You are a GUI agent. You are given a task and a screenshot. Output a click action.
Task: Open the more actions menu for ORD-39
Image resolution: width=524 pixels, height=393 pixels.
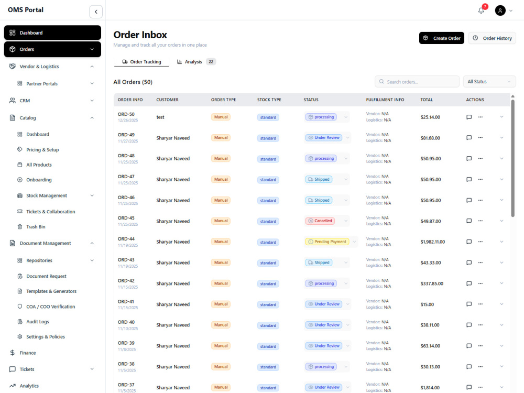coord(480,346)
